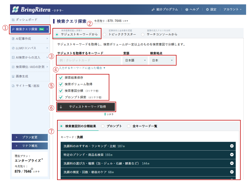The width and height of the screenshot is (248, 183).
Task: Click the New badge on 検索クエリ探索
Action: [42, 29]
